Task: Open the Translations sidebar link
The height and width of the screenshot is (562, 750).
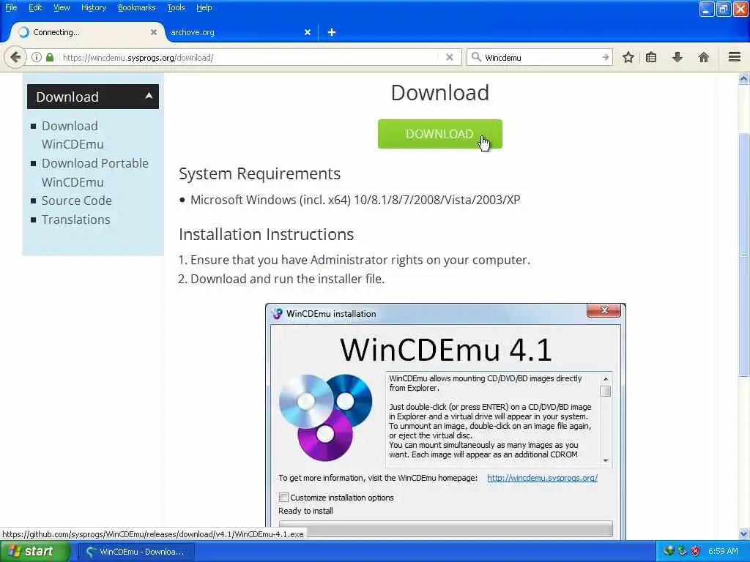Action: 75,220
